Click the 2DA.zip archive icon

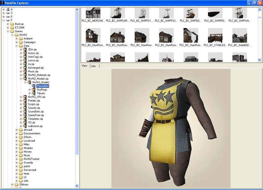pyautogui.click(x=25, y=49)
